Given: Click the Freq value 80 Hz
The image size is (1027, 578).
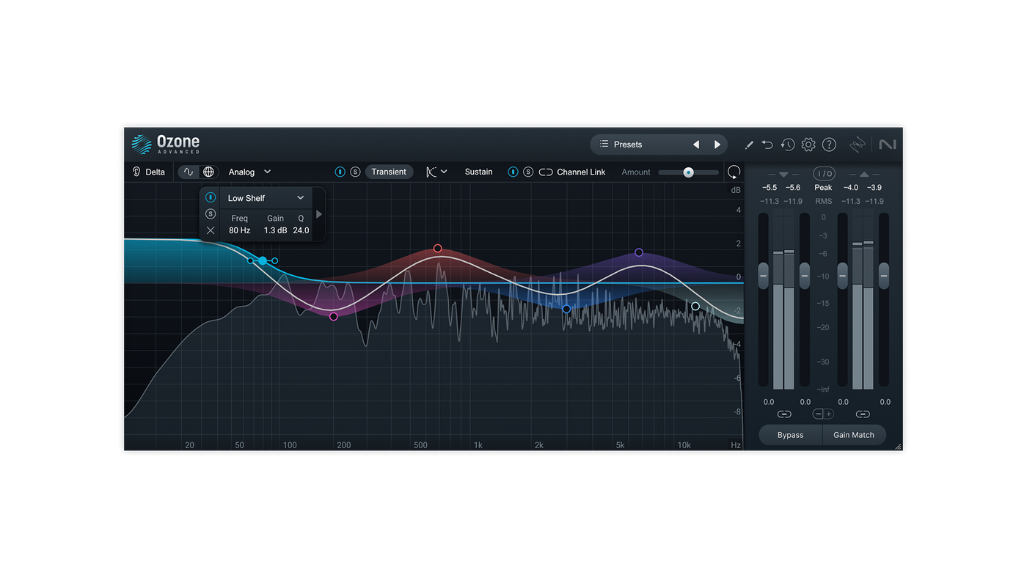Looking at the screenshot, I should pos(239,230).
